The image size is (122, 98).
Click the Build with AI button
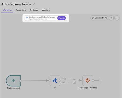[99, 18]
